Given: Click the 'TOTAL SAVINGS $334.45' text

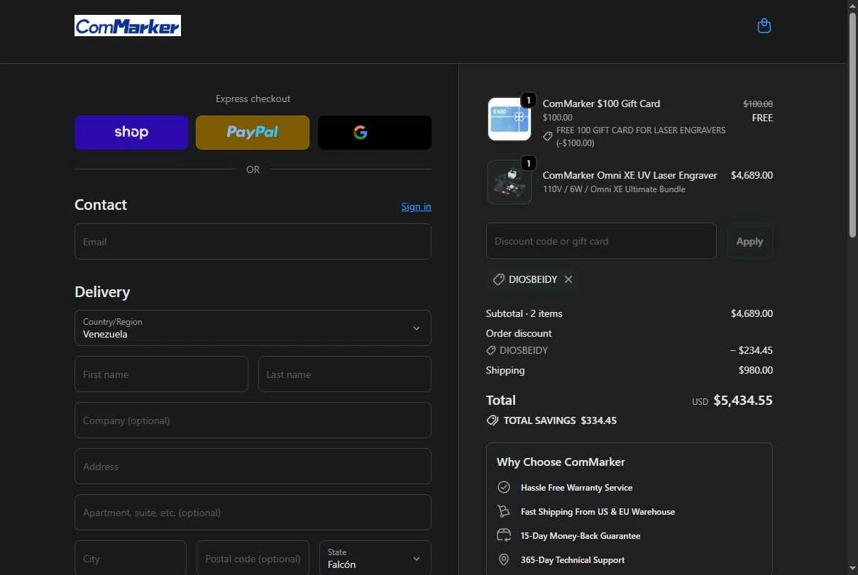Looking at the screenshot, I should click(560, 420).
